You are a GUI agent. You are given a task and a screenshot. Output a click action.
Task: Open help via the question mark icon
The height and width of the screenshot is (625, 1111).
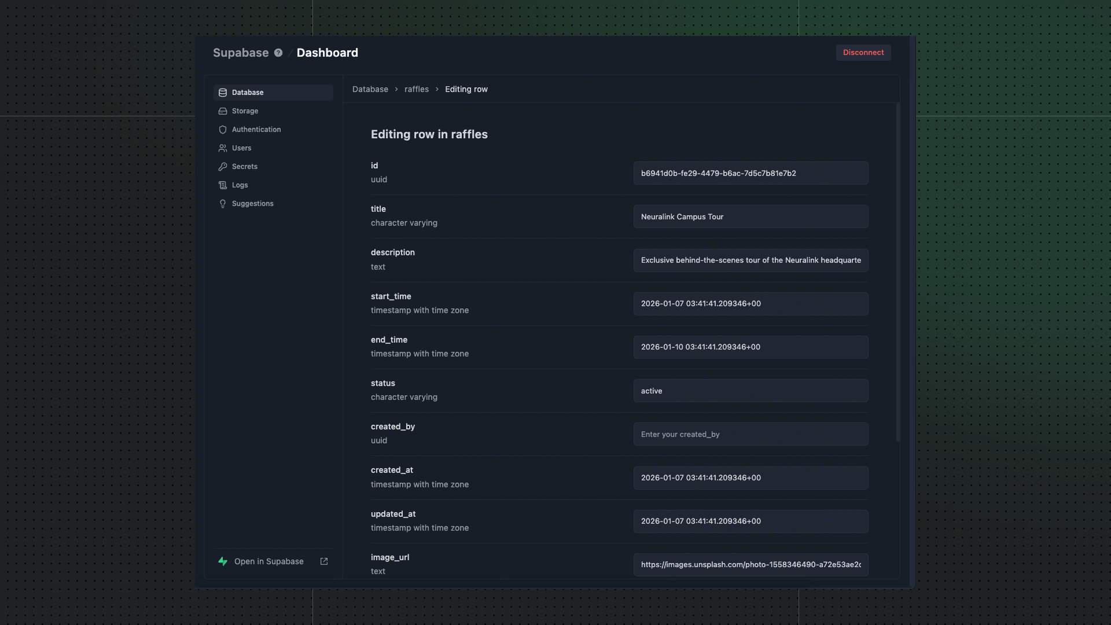tap(278, 53)
